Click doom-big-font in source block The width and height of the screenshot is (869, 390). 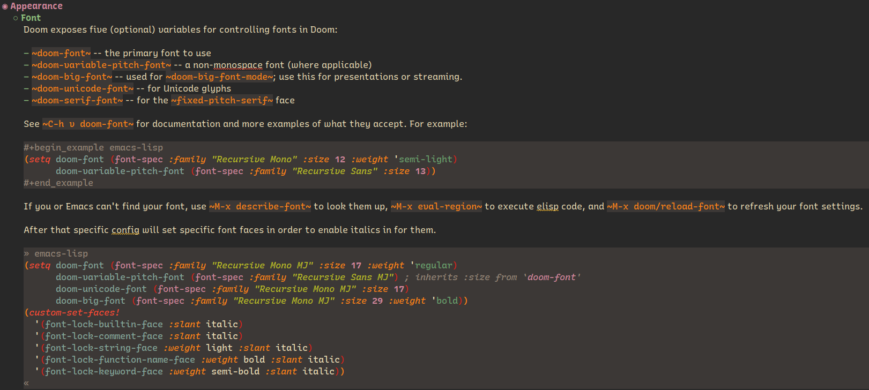click(x=91, y=301)
